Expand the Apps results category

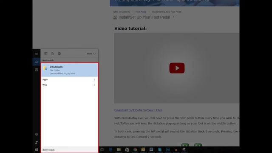70,79
